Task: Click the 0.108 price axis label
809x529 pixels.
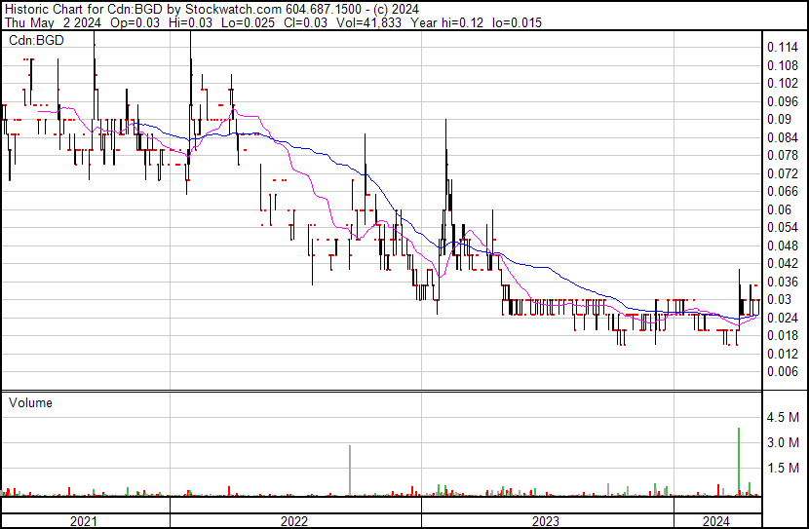Action: tap(783, 65)
